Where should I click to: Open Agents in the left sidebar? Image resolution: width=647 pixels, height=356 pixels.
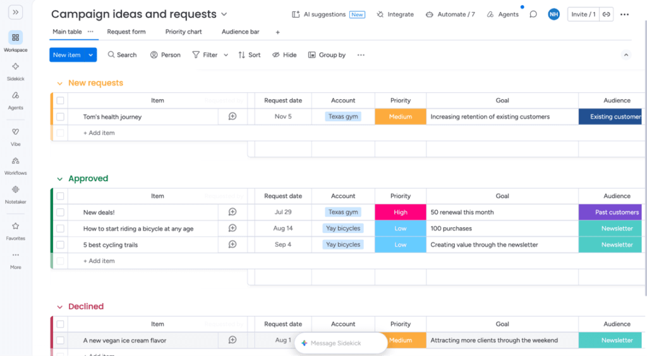[15, 95]
